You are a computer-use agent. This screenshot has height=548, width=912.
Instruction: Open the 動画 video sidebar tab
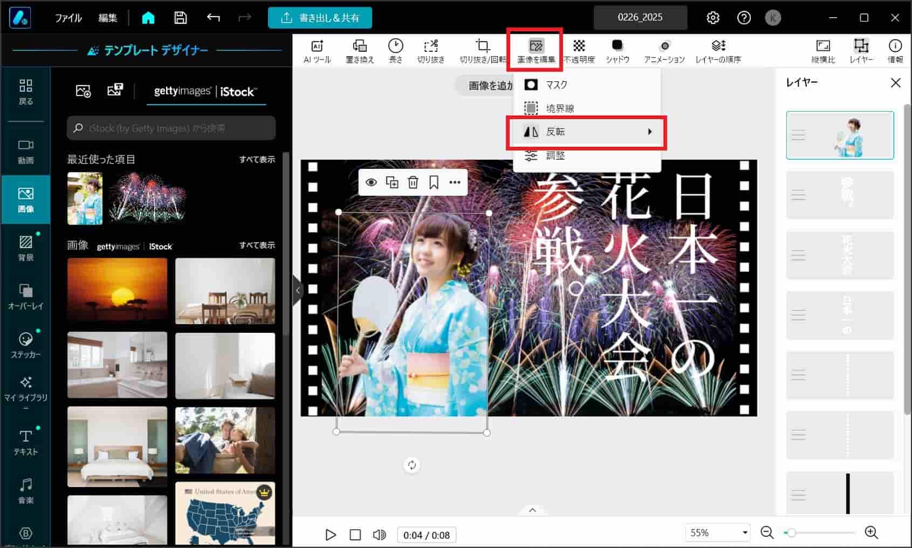(x=26, y=152)
